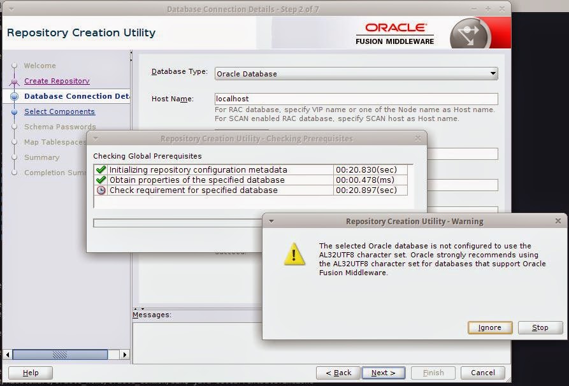This screenshot has width=569, height=386.
Task: Click the step bullet beside Map Tablespaces
Action: (x=14, y=142)
